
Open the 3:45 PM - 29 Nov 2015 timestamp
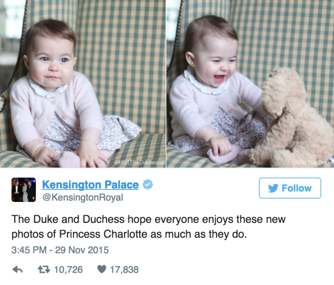pos(60,250)
